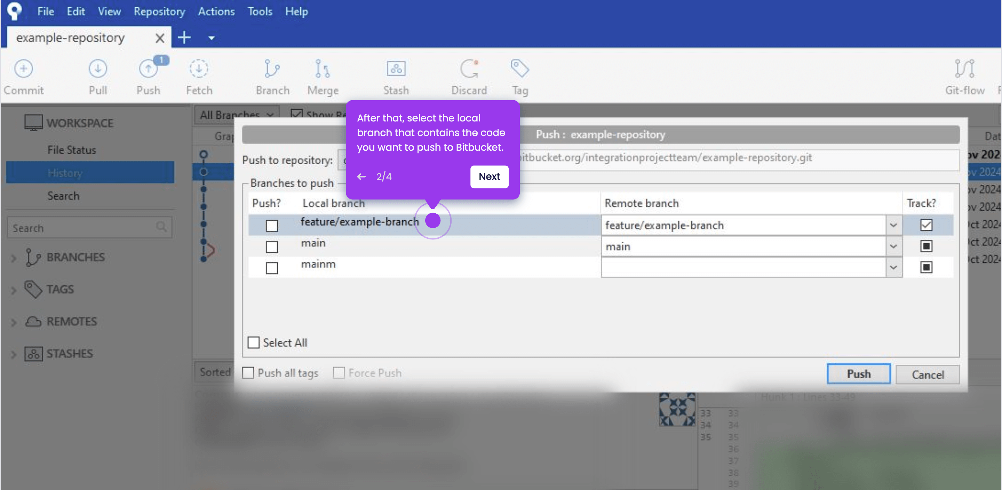Click the sidebar search magnifier icon
Screen dimensions: 1002x490
pyautogui.click(x=161, y=227)
